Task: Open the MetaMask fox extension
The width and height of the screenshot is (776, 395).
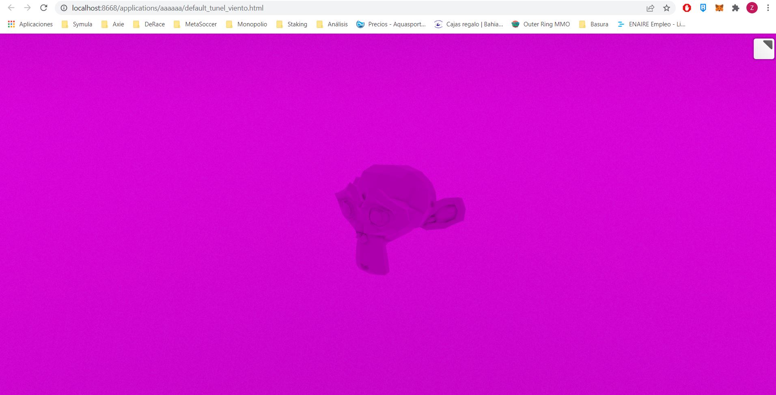Action: pyautogui.click(x=719, y=8)
